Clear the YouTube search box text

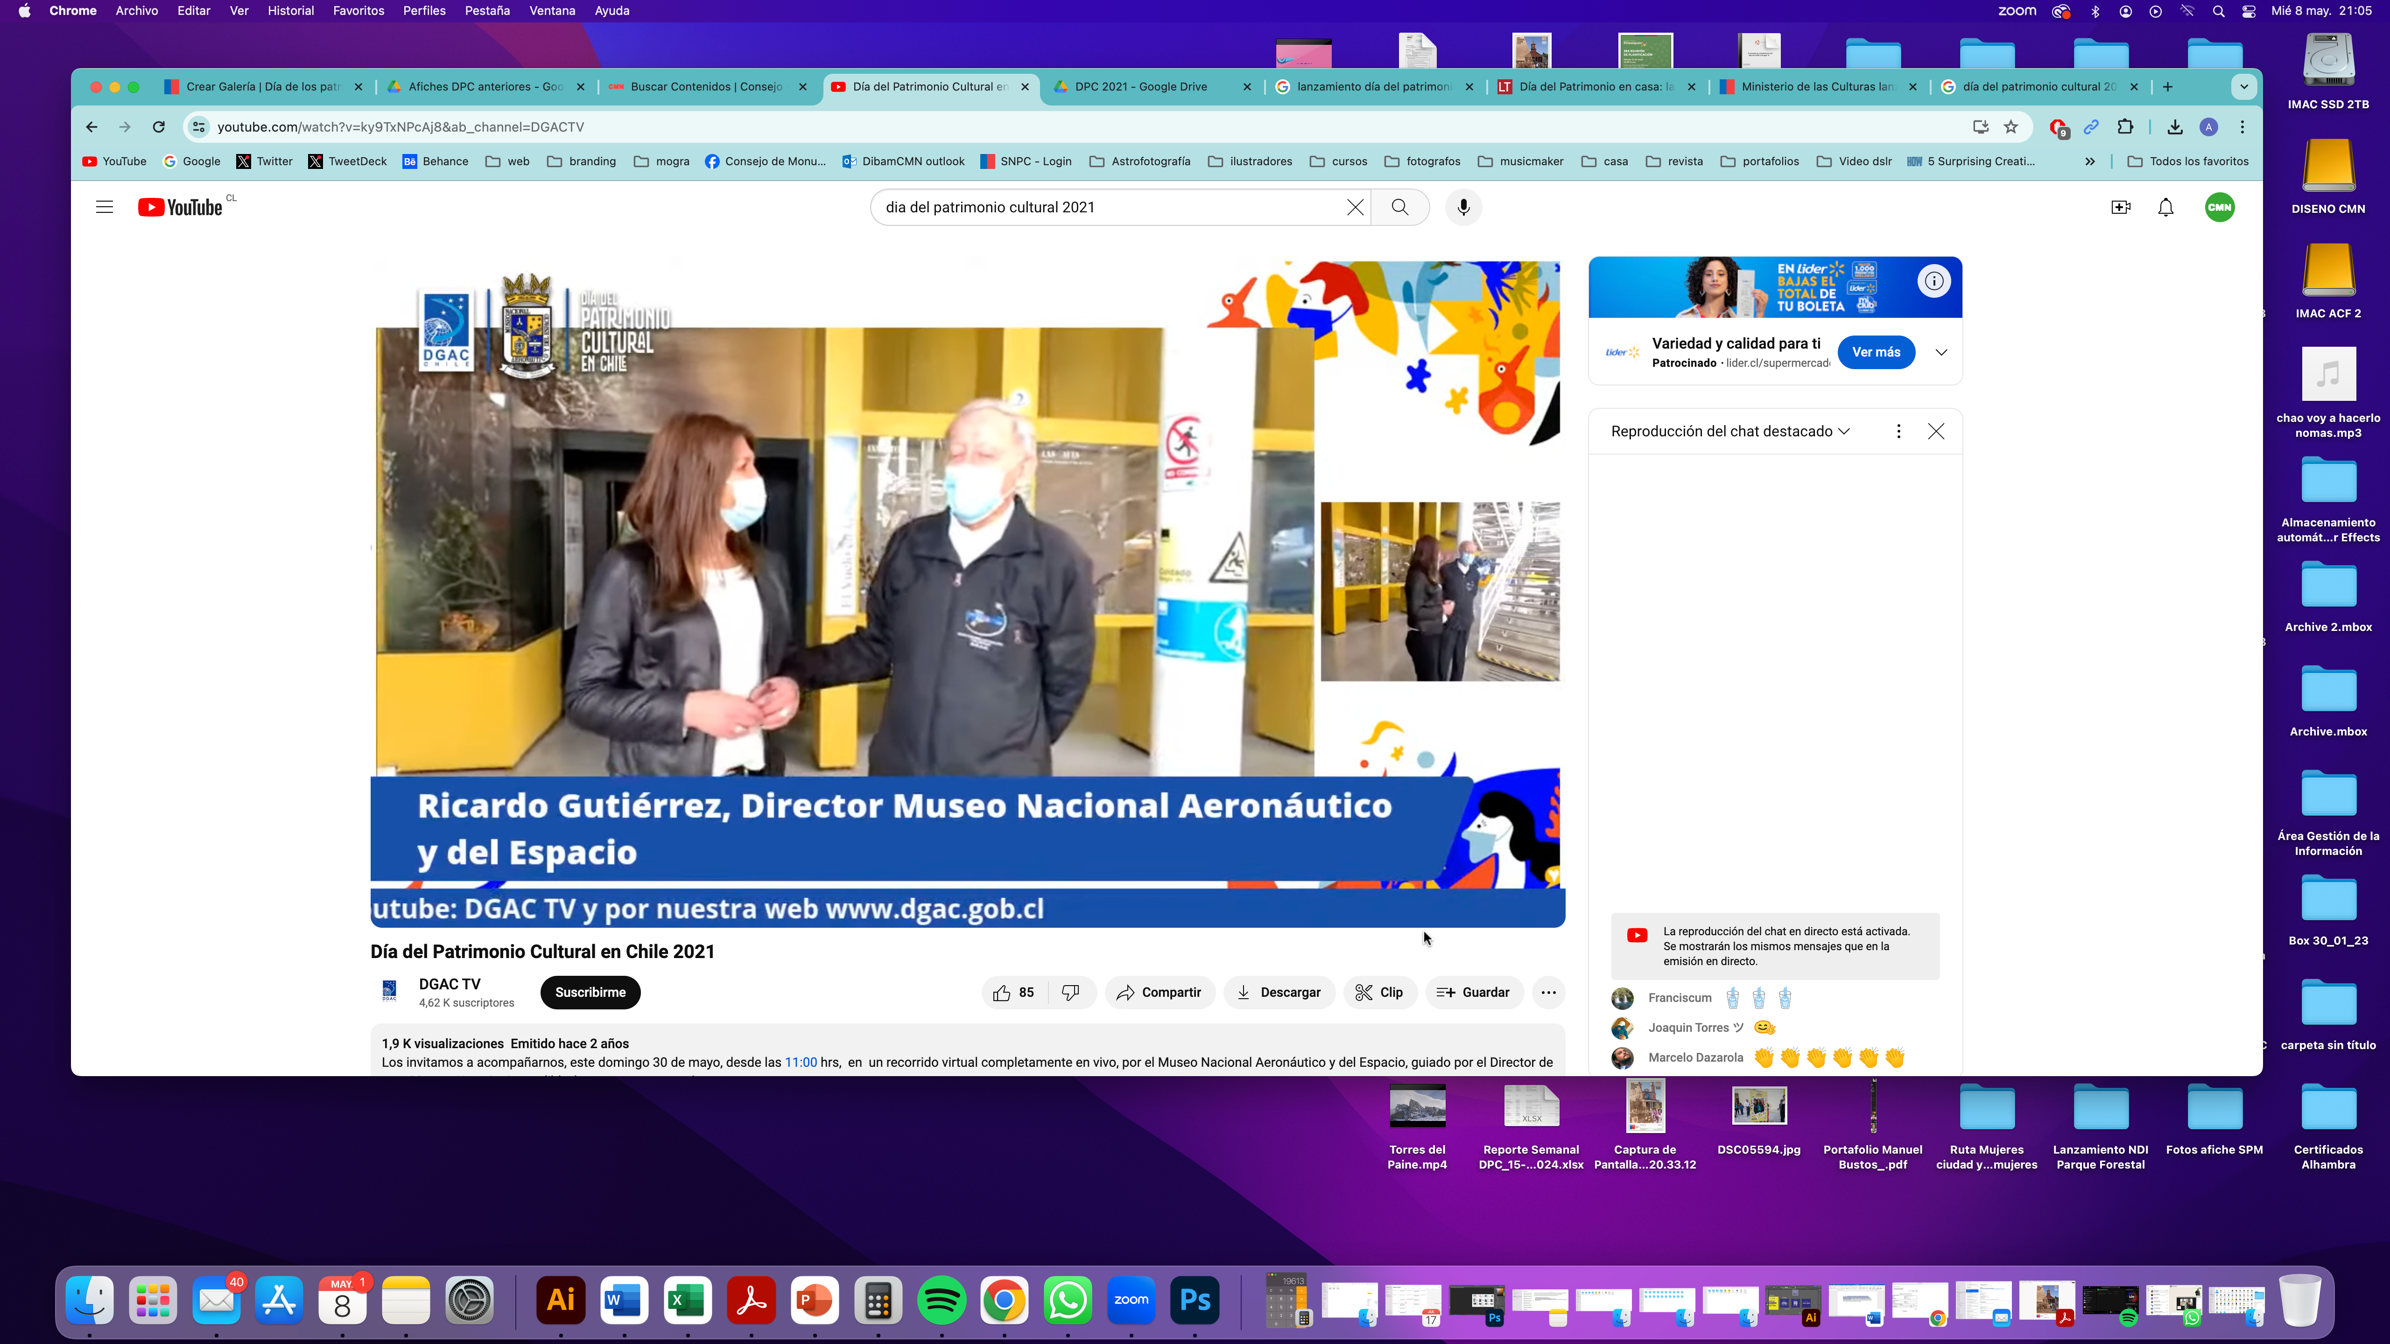pyautogui.click(x=1355, y=207)
